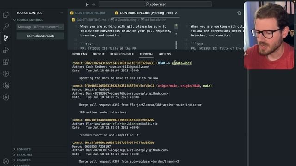Open the Accounts icon
296x166 pixels.
(6, 161)
